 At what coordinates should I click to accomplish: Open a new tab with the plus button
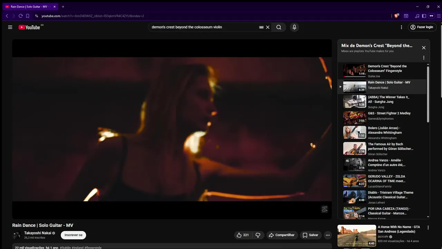coord(63,7)
